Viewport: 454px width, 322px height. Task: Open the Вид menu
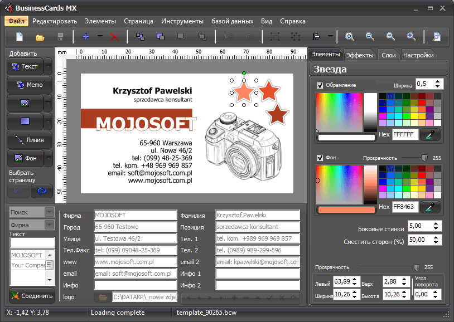(267, 21)
